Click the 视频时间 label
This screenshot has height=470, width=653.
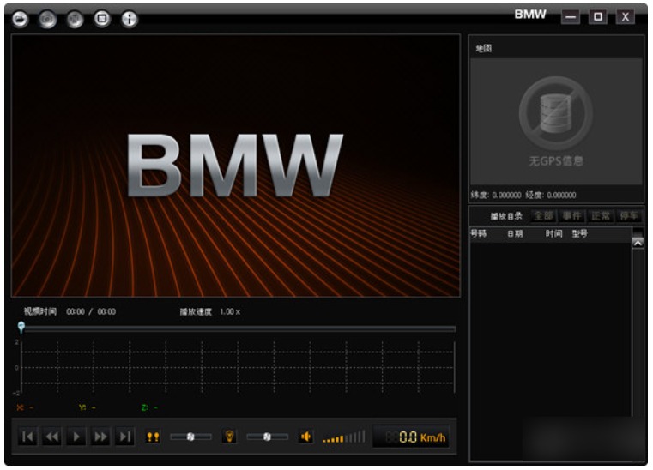[x=40, y=311]
